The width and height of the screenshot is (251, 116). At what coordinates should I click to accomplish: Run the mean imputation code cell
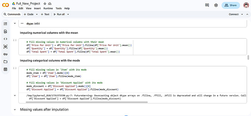(15, 40)
